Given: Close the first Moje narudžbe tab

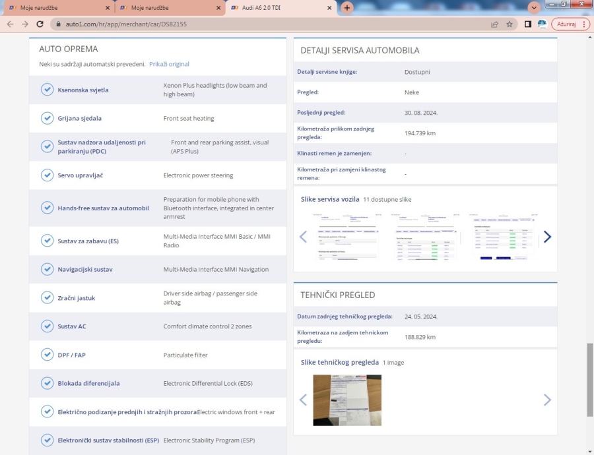Looking at the screenshot, I should [x=108, y=8].
